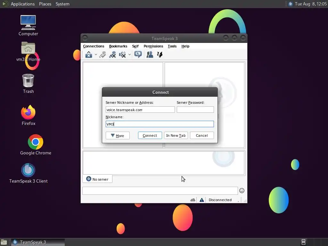Click the warning triangle status icon
The width and height of the screenshot is (328, 246).
click(x=202, y=200)
